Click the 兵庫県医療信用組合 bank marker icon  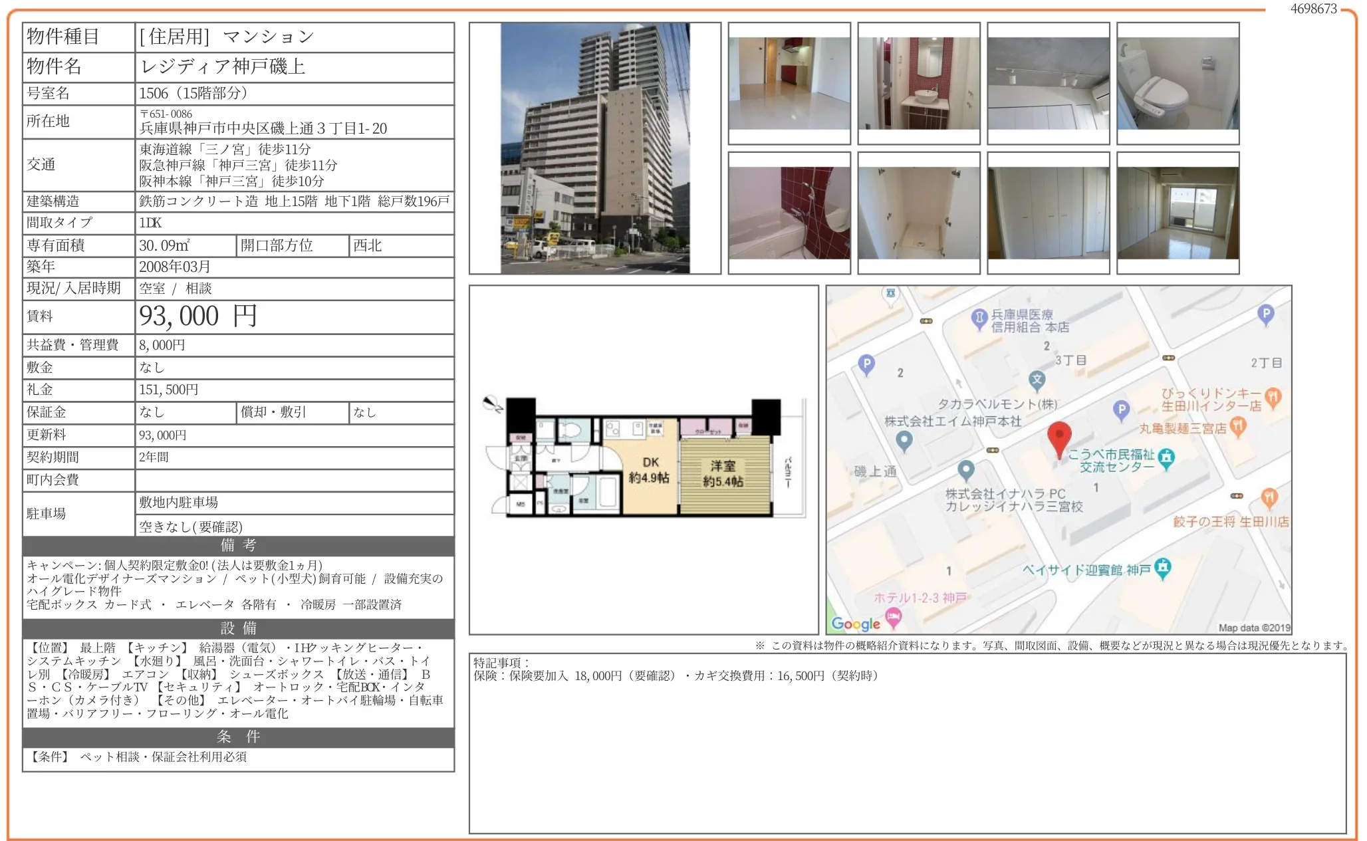click(979, 318)
